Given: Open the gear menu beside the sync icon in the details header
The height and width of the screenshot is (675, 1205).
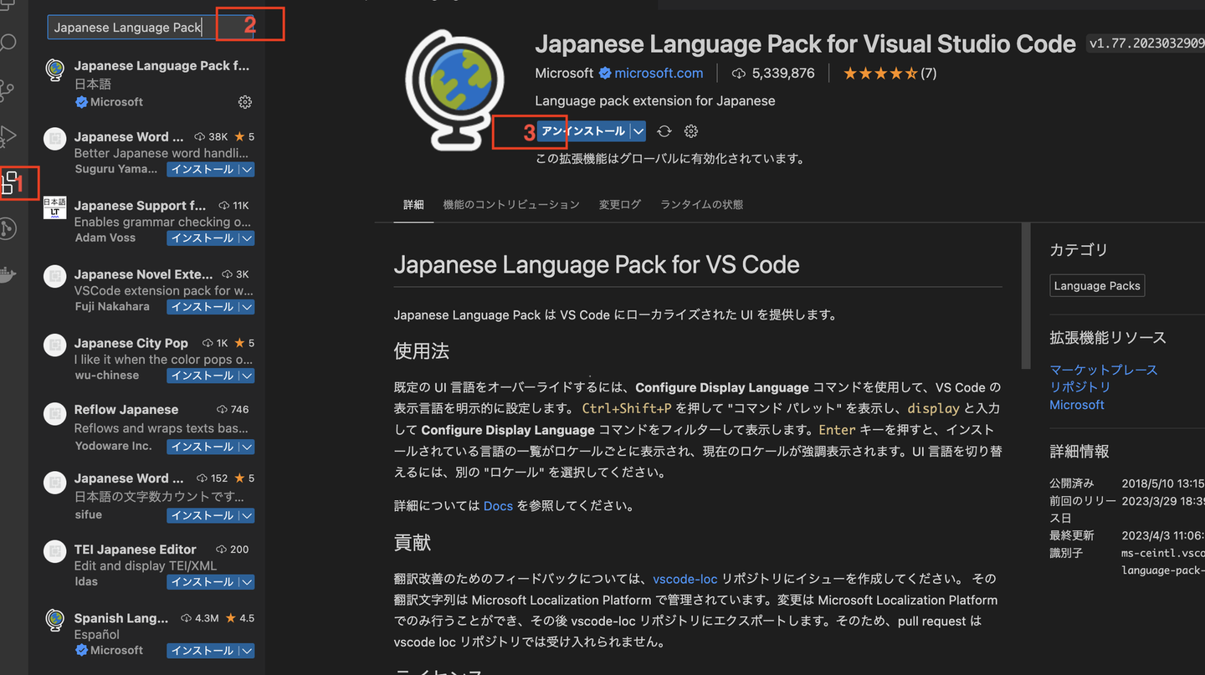Looking at the screenshot, I should tap(691, 131).
